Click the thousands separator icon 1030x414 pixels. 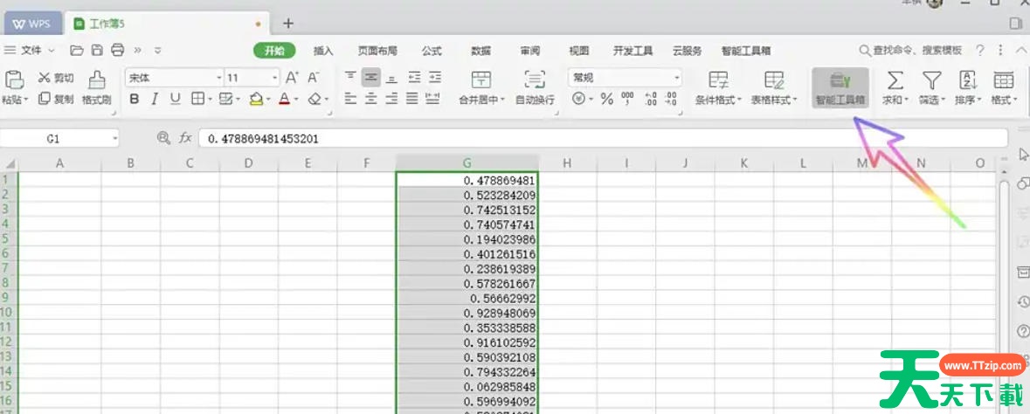[x=627, y=100]
